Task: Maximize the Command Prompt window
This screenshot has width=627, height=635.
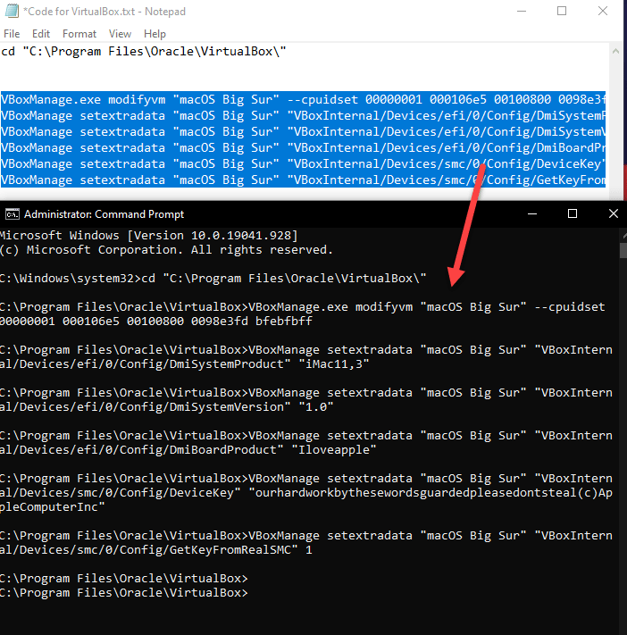Action: click(x=573, y=213)
